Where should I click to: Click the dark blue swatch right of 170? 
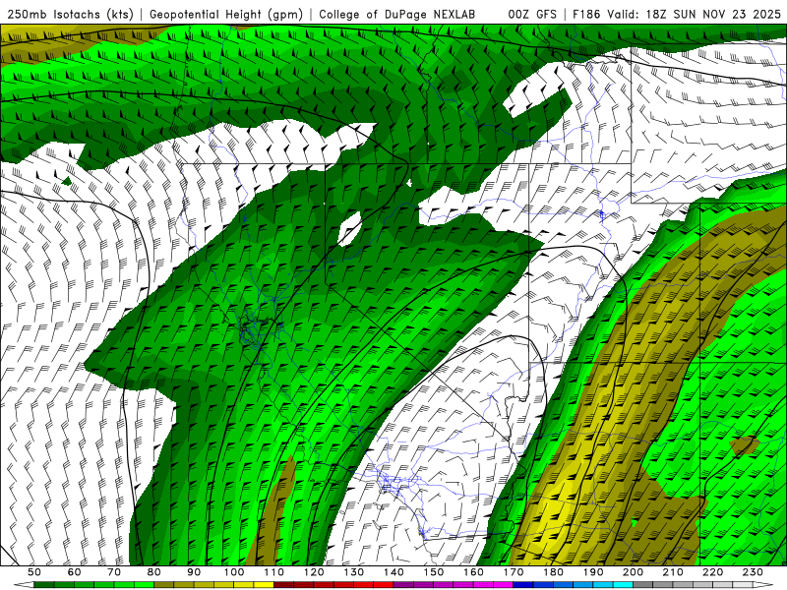pos(523,585)
